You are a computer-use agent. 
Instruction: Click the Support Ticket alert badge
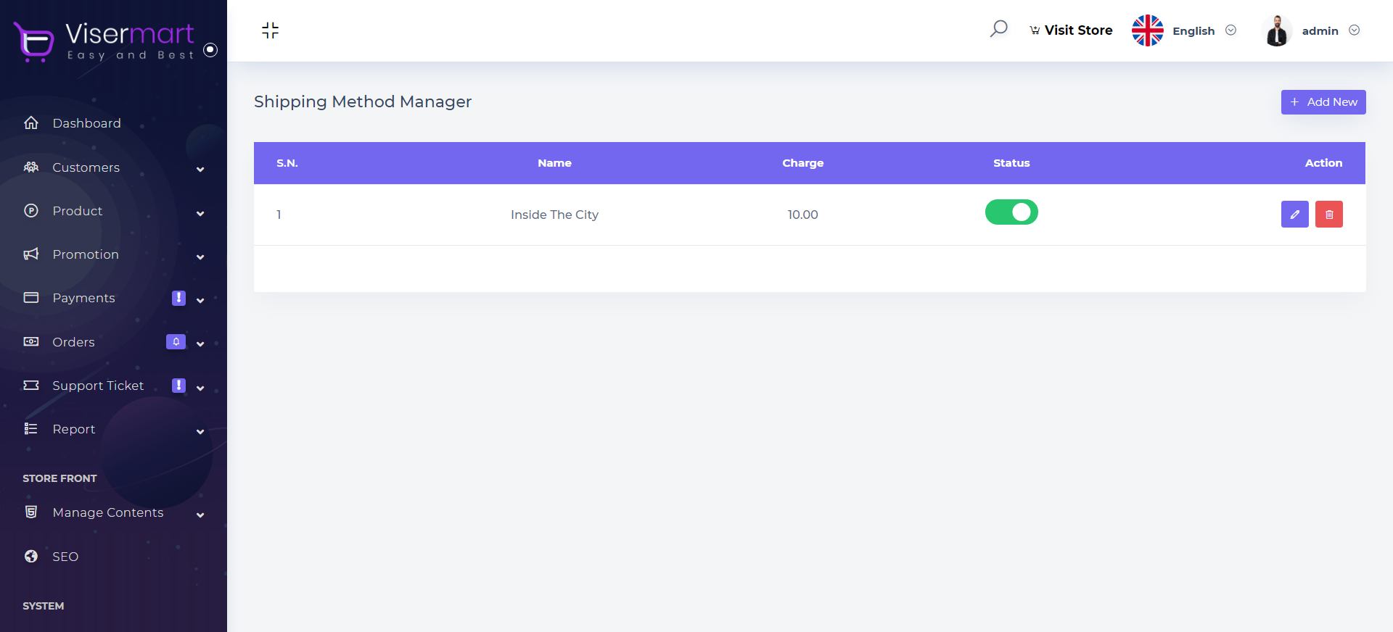click(x=178, y=386)
